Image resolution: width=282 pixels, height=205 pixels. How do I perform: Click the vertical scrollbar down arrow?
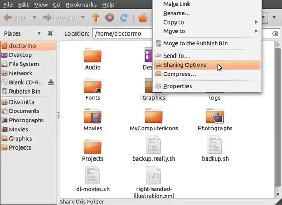tap(278, 195)
